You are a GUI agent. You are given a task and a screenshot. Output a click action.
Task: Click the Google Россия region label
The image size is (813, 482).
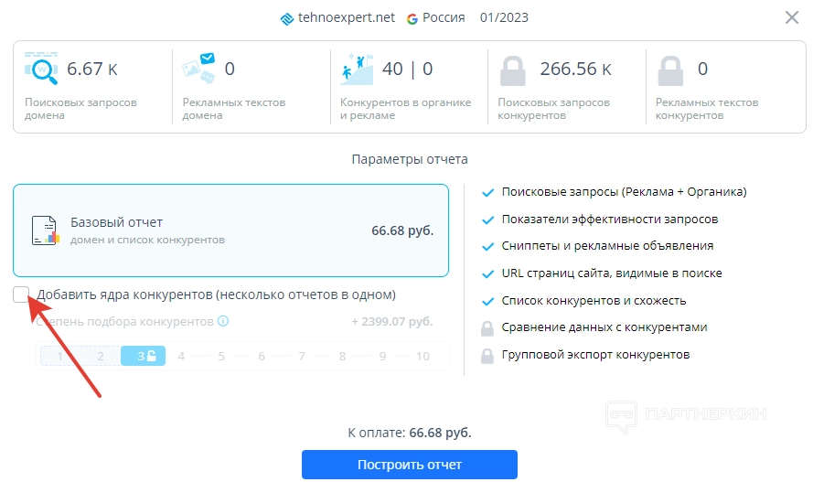(x=436, y=17)
